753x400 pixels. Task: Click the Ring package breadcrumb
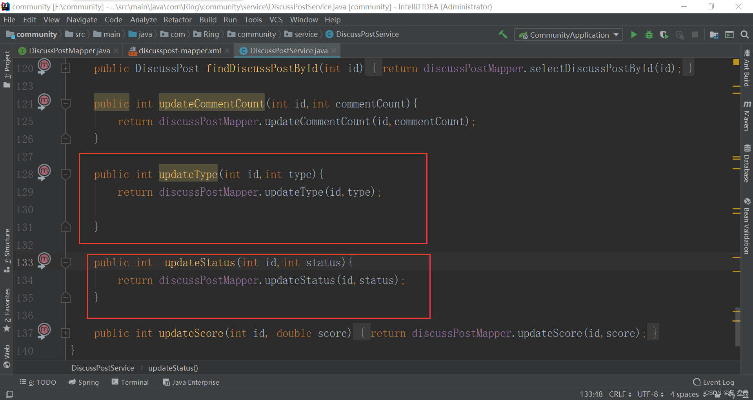pyautogui.click(x=206, y=35)
